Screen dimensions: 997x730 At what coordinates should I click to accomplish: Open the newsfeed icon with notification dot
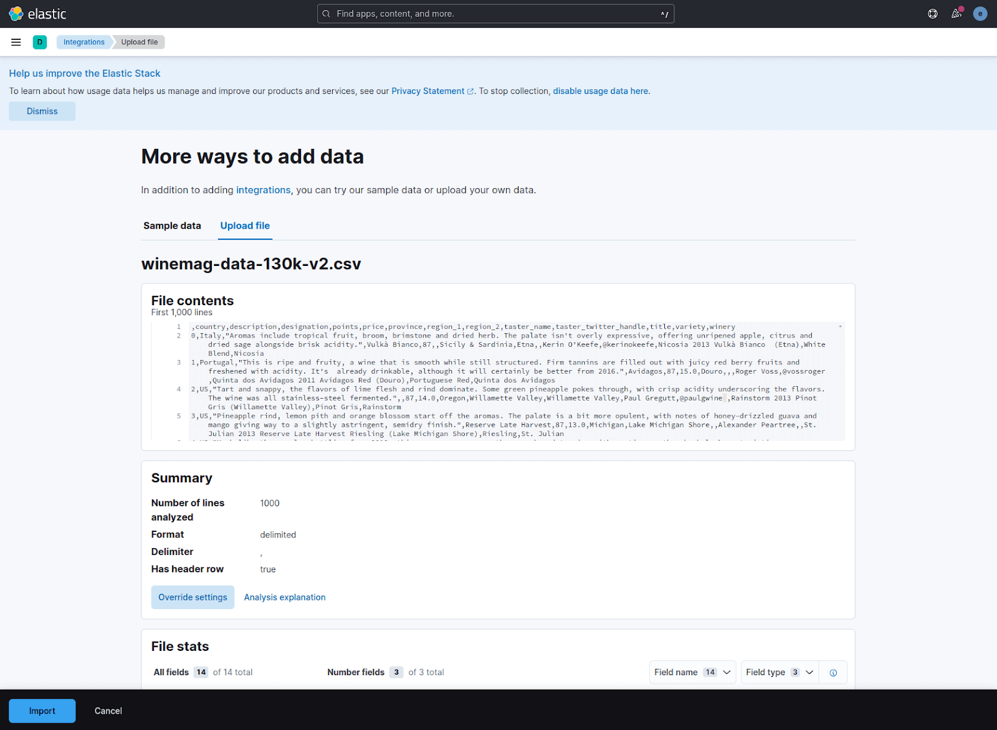point(956,14)
